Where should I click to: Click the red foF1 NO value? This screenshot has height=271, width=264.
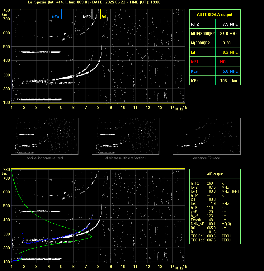click(223, 62)
